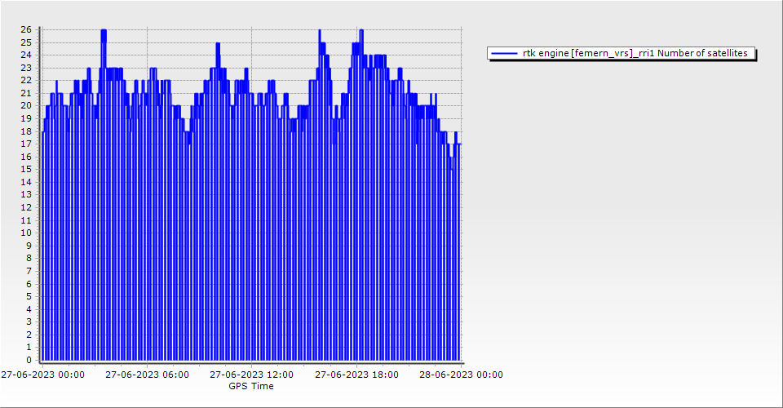Click the y-axis tick label 5
The image size is (783, 408).
[x=29, y=296]
